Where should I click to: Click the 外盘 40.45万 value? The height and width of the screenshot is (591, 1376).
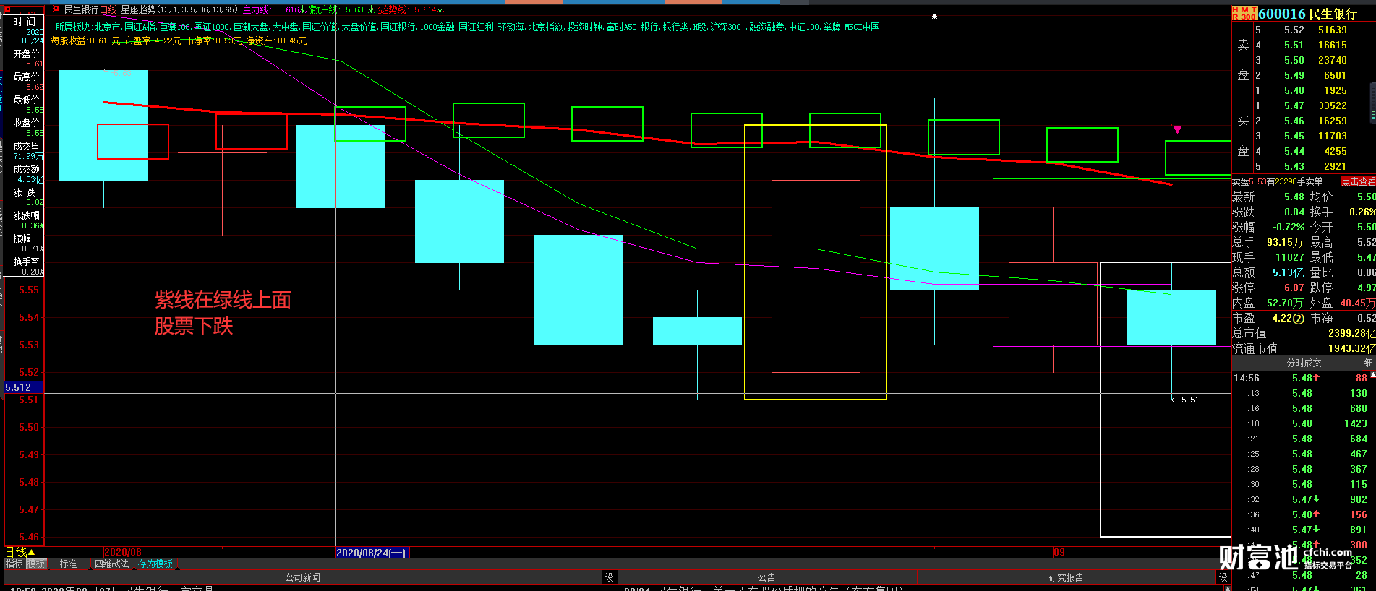coord(1357,303)
